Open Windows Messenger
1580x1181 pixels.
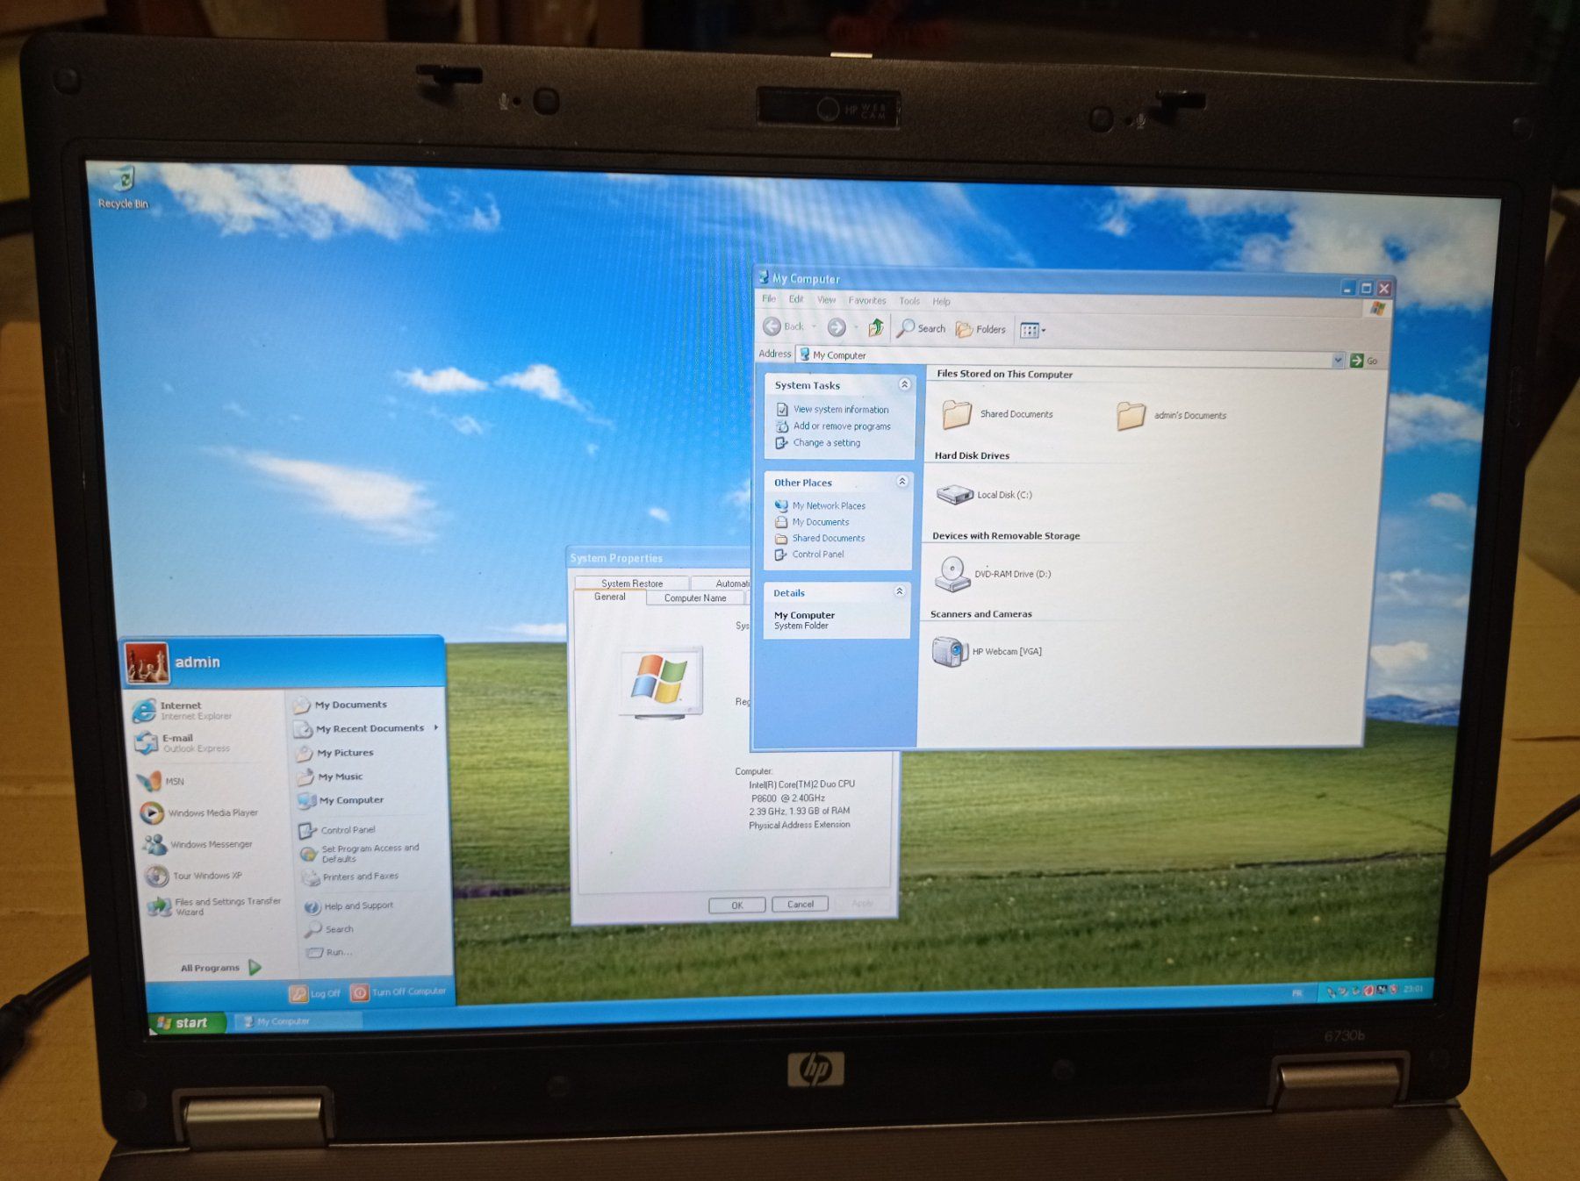pyautogui.click(x=197, y=844)
